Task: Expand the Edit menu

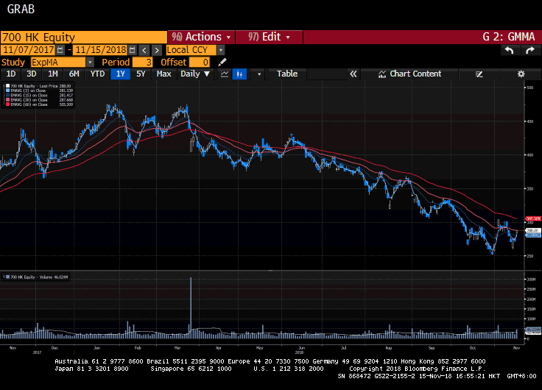Action: click(269, 37)
